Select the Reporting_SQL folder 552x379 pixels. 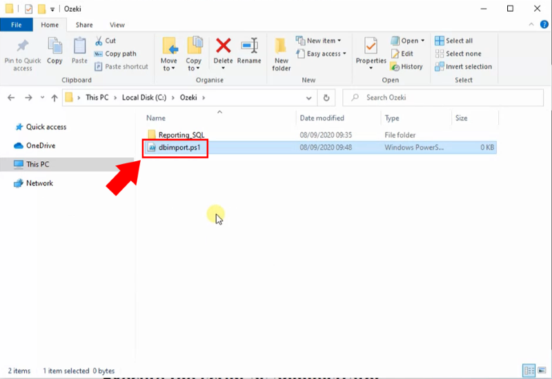[x=181, y=135]
